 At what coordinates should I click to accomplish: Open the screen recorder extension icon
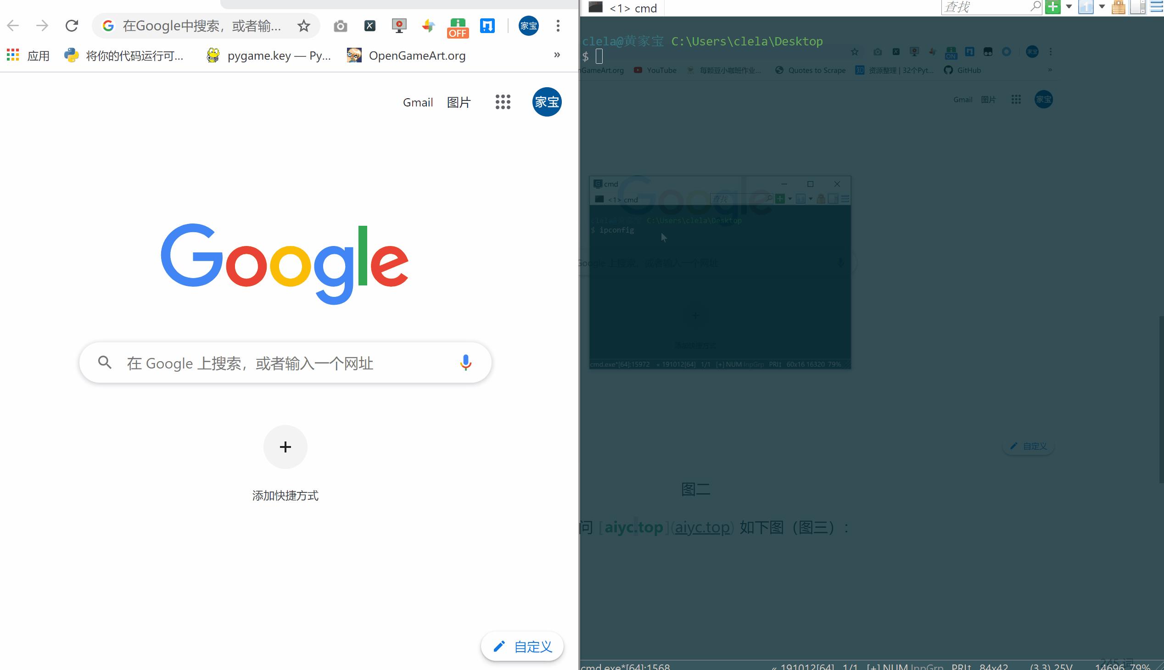pyautogui.click(x=399, y=26)
